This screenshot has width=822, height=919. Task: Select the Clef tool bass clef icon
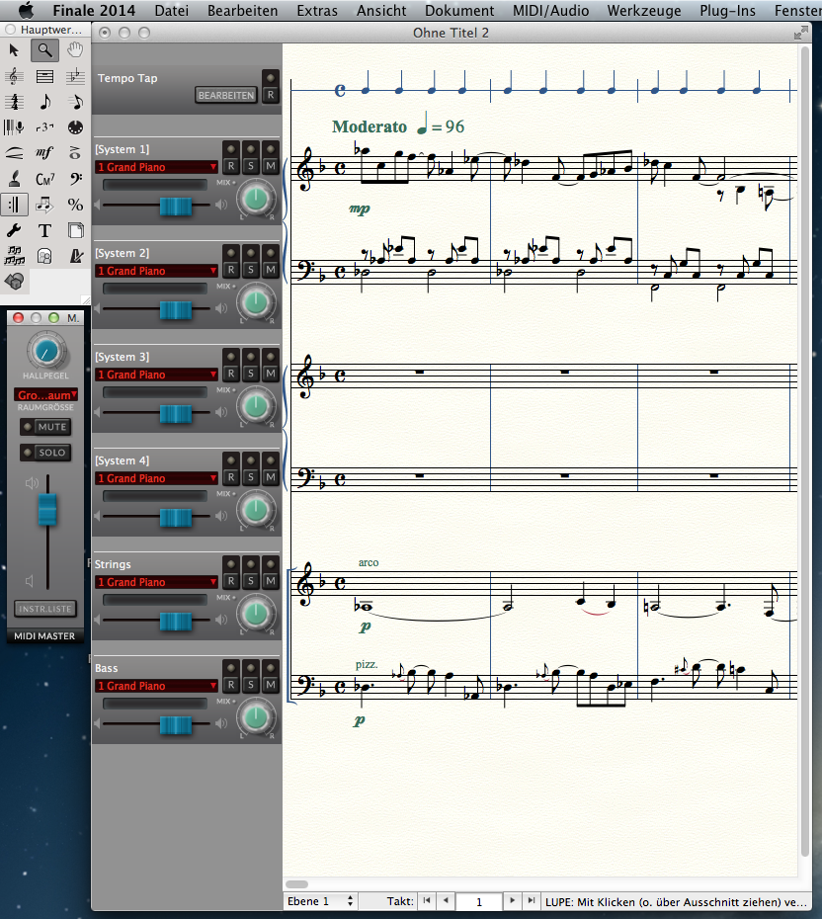[75, 179]
